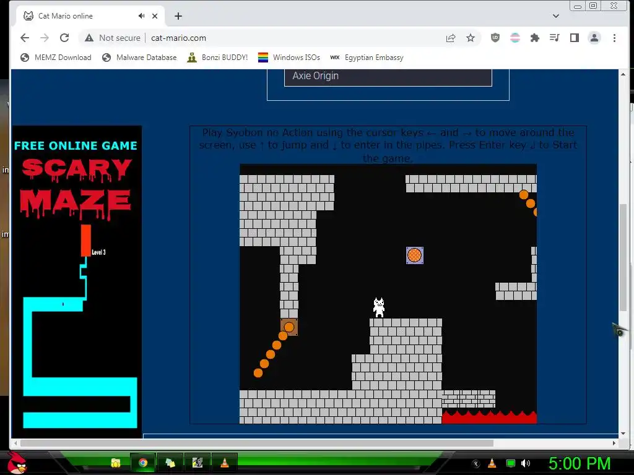Click the browser forward arrow
Image resolution: width=634 pixels, height=475 pixels.
tap(45, 38)
